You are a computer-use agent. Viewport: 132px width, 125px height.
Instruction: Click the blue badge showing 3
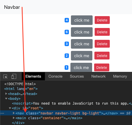(67, 44)
